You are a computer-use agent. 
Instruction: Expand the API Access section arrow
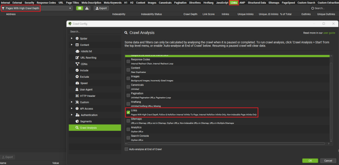pos(71,109)
